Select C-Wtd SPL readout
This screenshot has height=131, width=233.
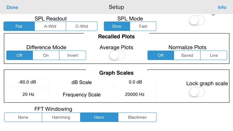click(82, 26)
